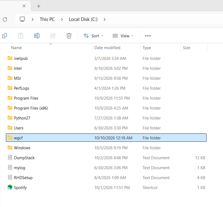Click Local Disk (C:) breadcrumb

[x=83, y=19]
